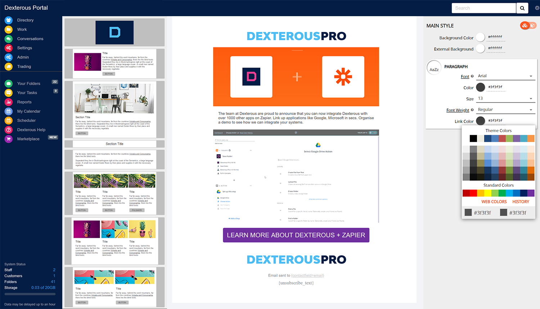The image size is (540, 309).
Task: Click Learn More About Dexterous + Zapier button
Action: [296, 235]
